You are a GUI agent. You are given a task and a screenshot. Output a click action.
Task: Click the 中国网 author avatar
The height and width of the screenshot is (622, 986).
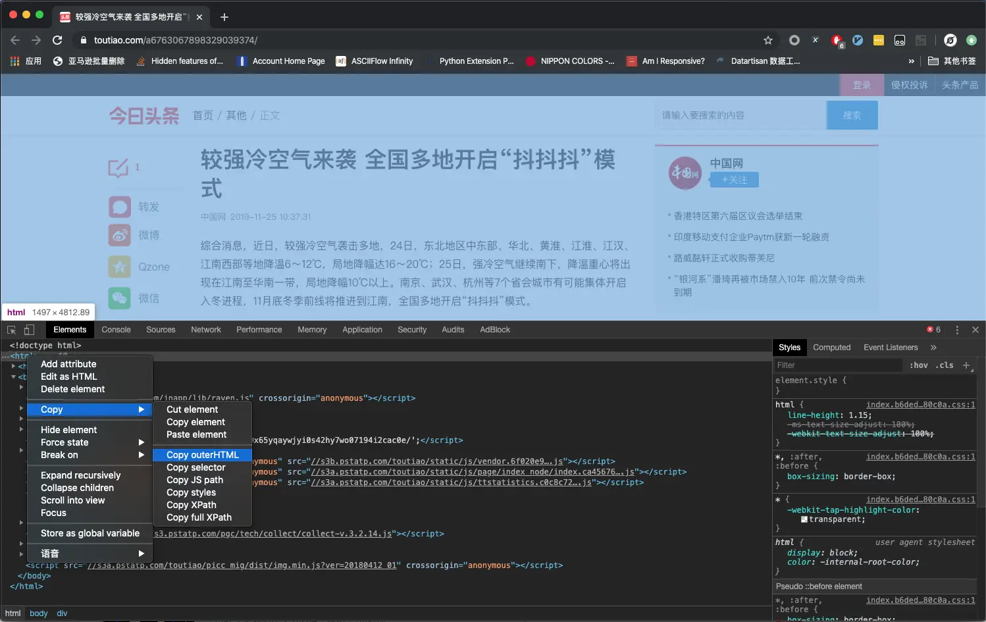point(685,172)
